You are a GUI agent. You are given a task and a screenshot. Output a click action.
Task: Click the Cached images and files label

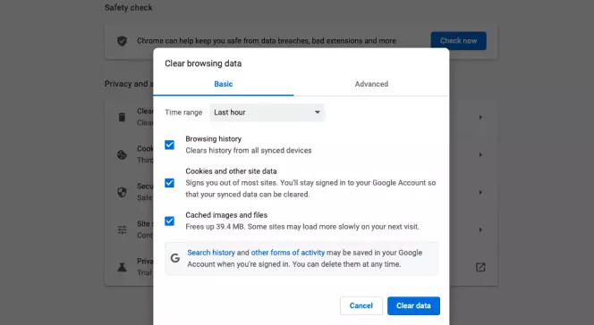click(x=226, y=215)
